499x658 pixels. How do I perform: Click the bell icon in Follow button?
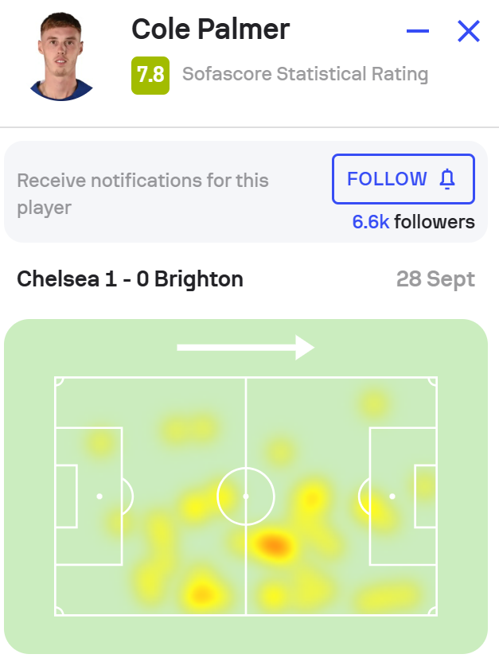click(447, 180)
